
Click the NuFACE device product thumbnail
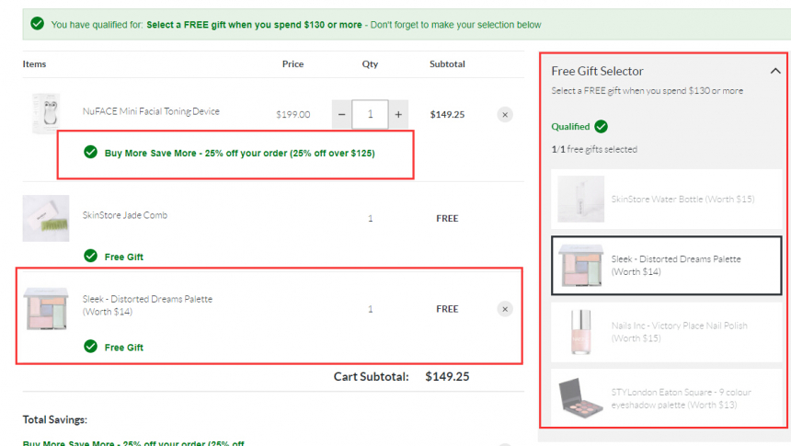[45, 113]
